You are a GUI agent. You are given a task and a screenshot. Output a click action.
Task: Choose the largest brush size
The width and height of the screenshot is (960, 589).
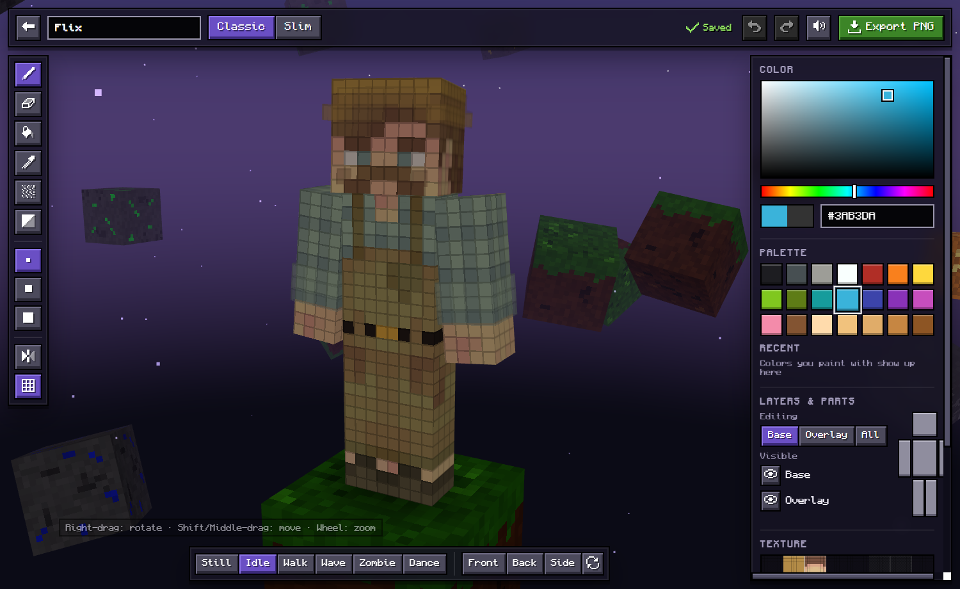pos(28,318)
